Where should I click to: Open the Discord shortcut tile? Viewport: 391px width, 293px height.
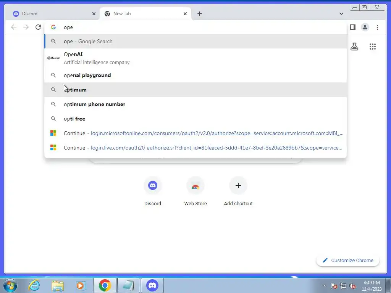pyautogui.click(x=153, y=191)
